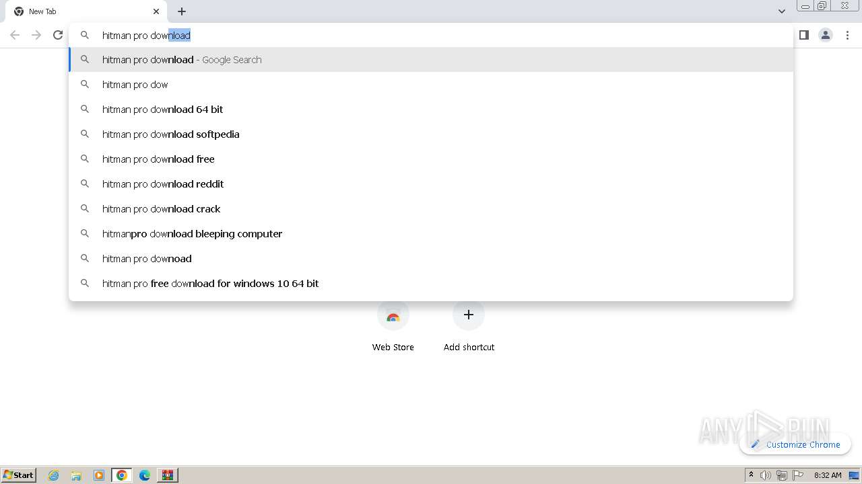This screenshot has height=484, width=862.
Task: Open the volume speaker tray icon
Action: tap(766, 475)
